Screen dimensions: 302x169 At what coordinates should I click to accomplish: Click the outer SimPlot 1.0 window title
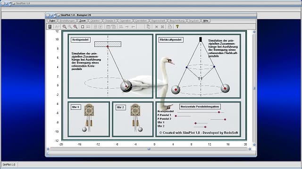click(23, 3)
